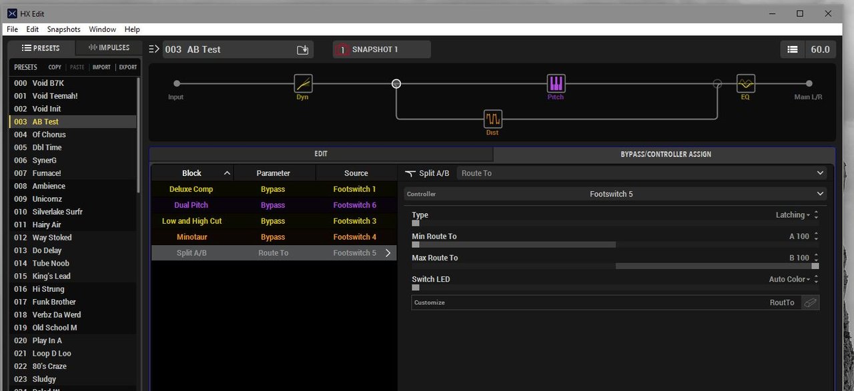Image resolution: width=854 pixels, height=391 pixels.
Task: Open the Type Latching dropdown
Action: tap(793, 215)
